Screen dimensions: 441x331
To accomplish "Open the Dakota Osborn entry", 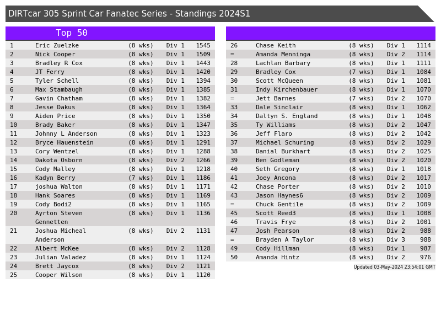I will 59,160.
